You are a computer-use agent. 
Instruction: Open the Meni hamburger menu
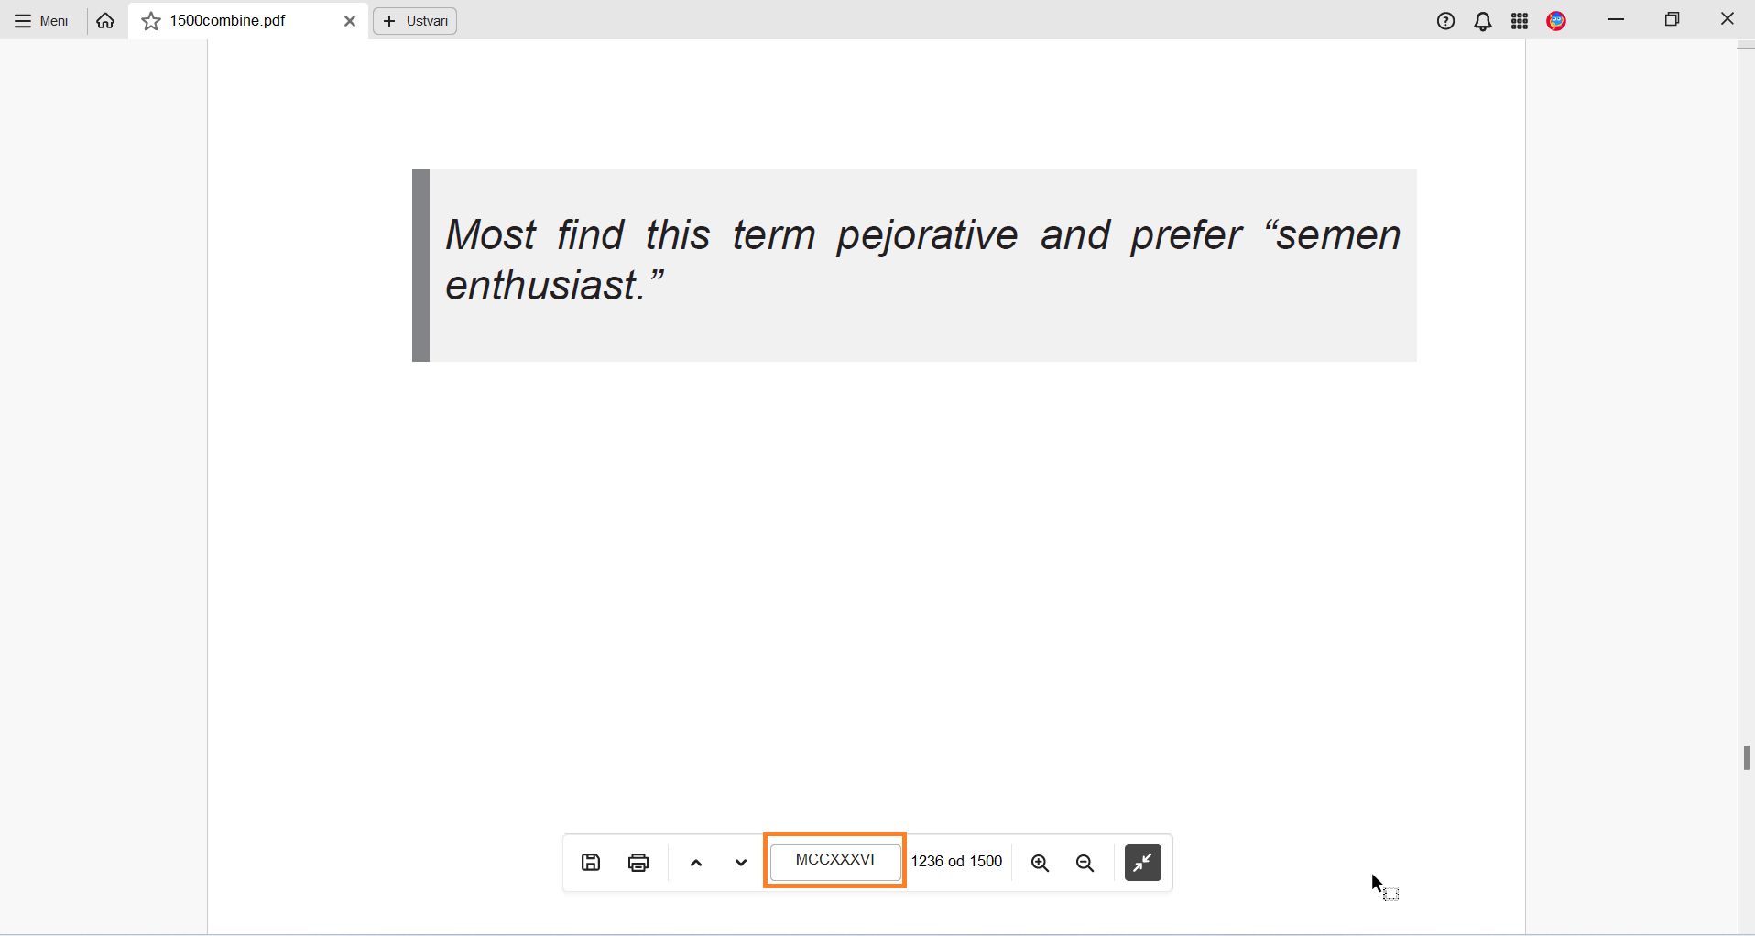pos(42,21)
